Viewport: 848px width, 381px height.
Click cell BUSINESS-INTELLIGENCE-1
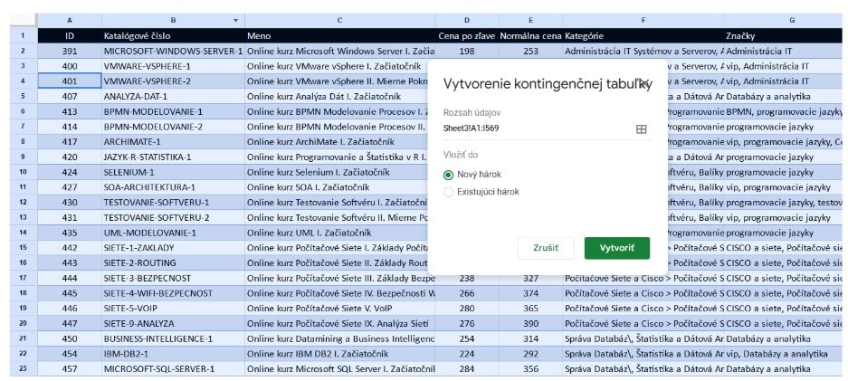(x=173, y=338)
